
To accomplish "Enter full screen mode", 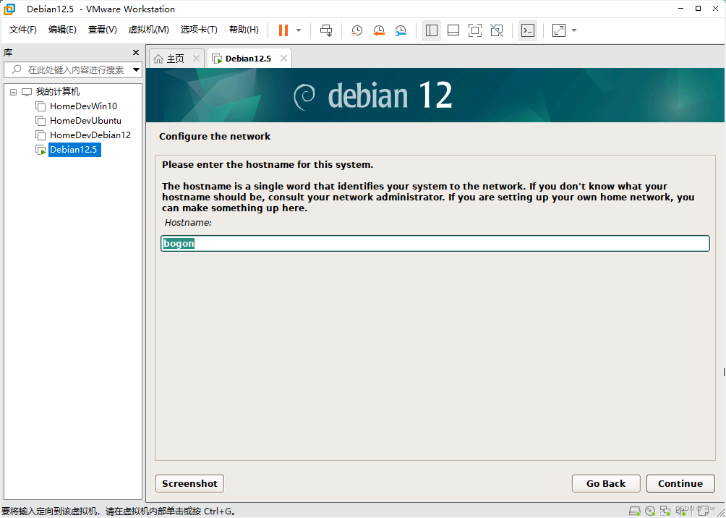I will coord(474,30).
